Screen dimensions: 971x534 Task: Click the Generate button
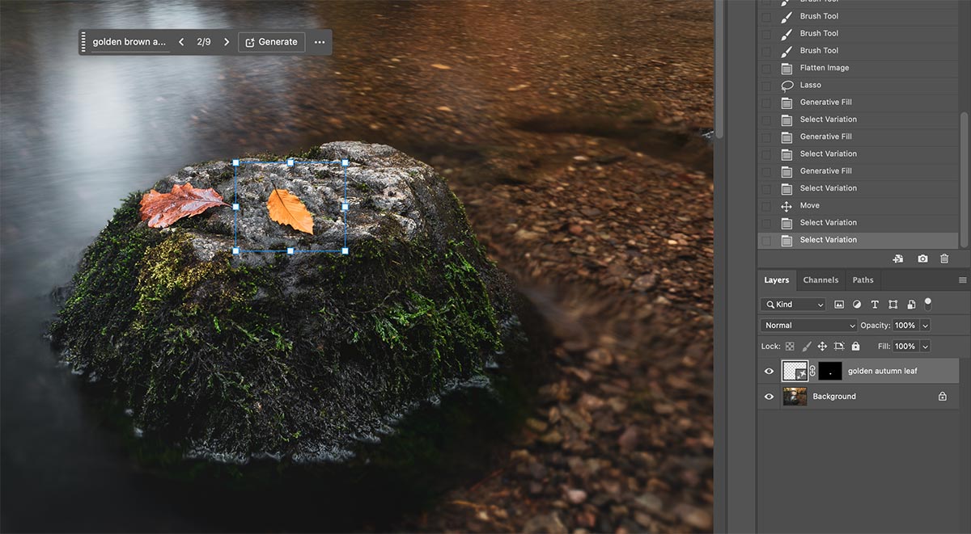tap(271, 42)
